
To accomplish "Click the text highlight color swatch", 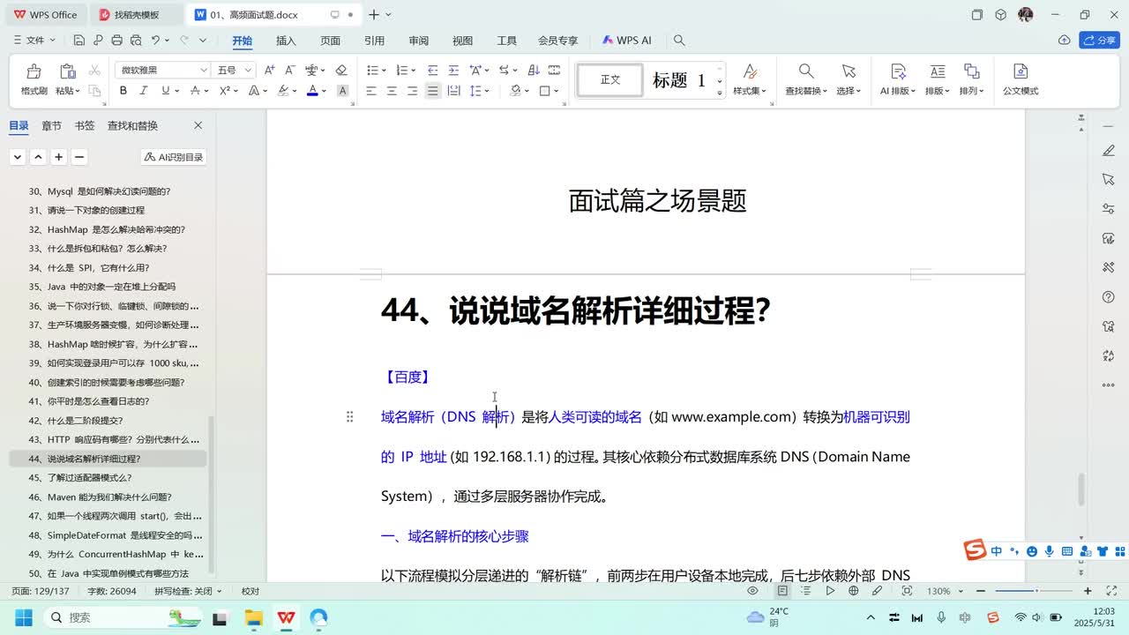I will click(283, 91).
